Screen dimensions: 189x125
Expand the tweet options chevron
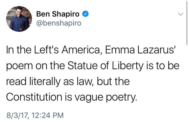(x=181, y=14)
